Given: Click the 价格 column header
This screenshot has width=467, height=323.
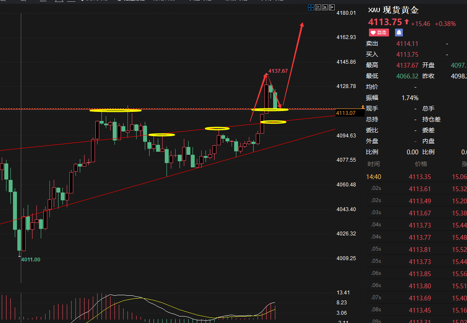Looking at the screenshot, I should [421, 164].
